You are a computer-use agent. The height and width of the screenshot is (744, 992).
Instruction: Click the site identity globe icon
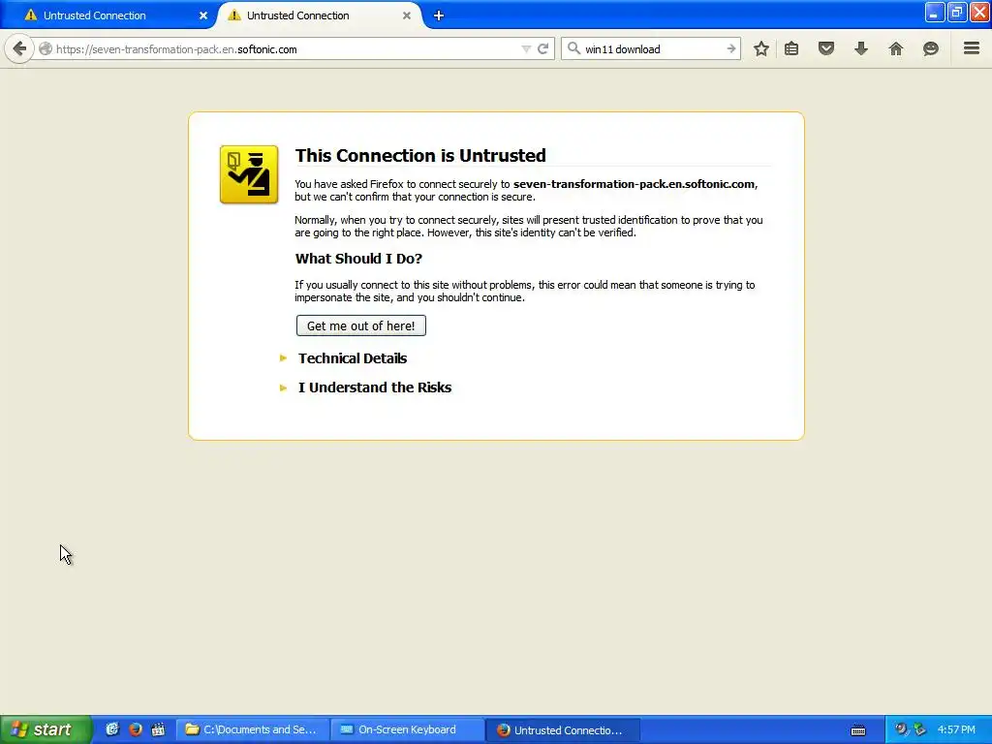[x=46, y=48]
